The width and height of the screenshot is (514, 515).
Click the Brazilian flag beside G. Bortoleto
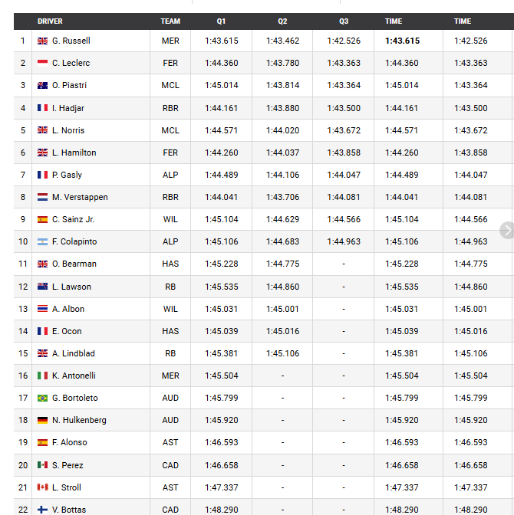coord(42,398)
